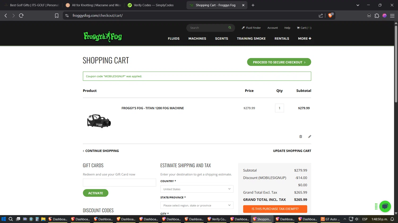
Task: Expand the MORE + menu
Action: 305,39
